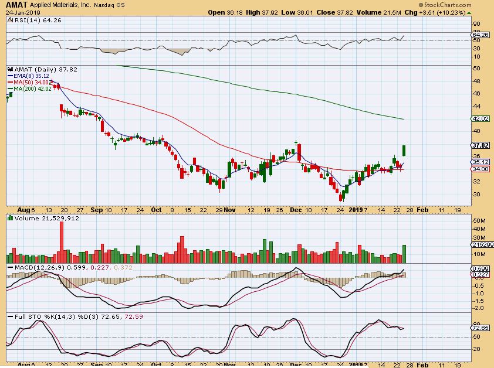Click the 2019 label on price date axis
This screenshot has width=494, height=368.
click(x=356, y=210)
